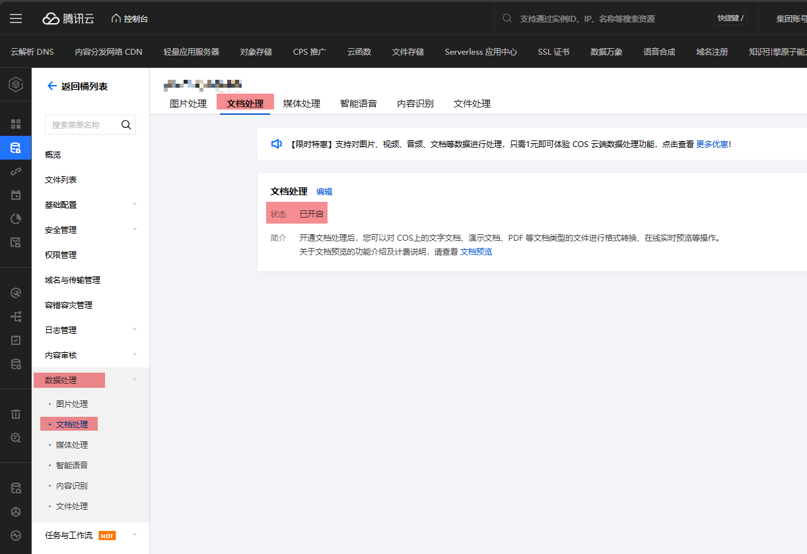This screenshot has height=554, width=807.
Task: Click the back arrow beside 返回桶列表
Action: tap(52, 86)
